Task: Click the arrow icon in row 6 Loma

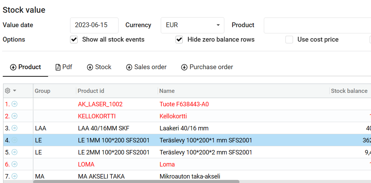Action: click(x=14, y=164)
